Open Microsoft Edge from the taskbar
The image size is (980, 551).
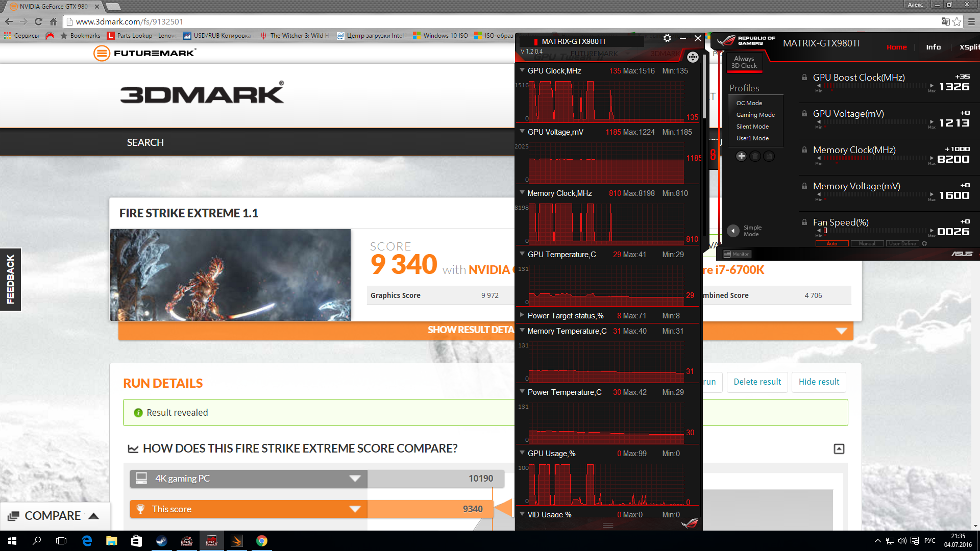point(87,541)
